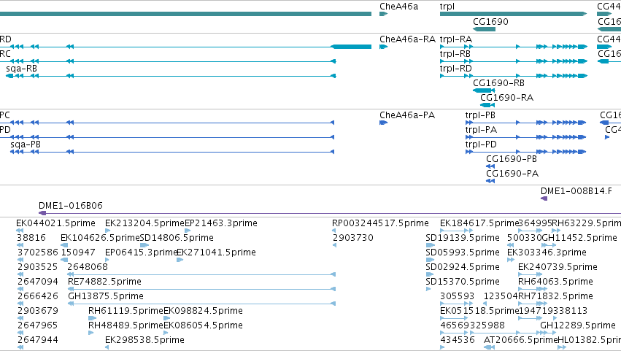Select the sqa-RB transcript label
Screen dimensions: 621x351
[x=21, y=69]
